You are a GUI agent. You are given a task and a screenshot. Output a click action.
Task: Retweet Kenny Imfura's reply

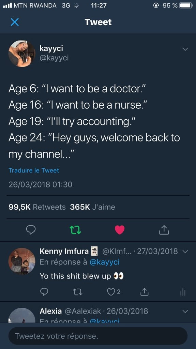pos(78,292)
